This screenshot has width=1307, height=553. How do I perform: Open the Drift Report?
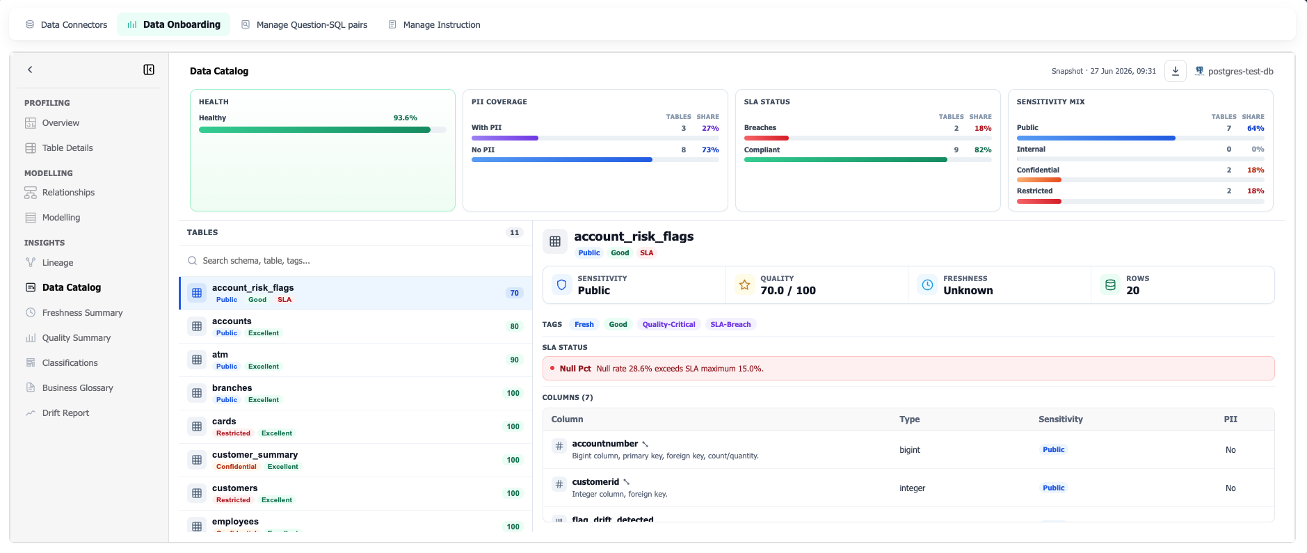(65, 413)
